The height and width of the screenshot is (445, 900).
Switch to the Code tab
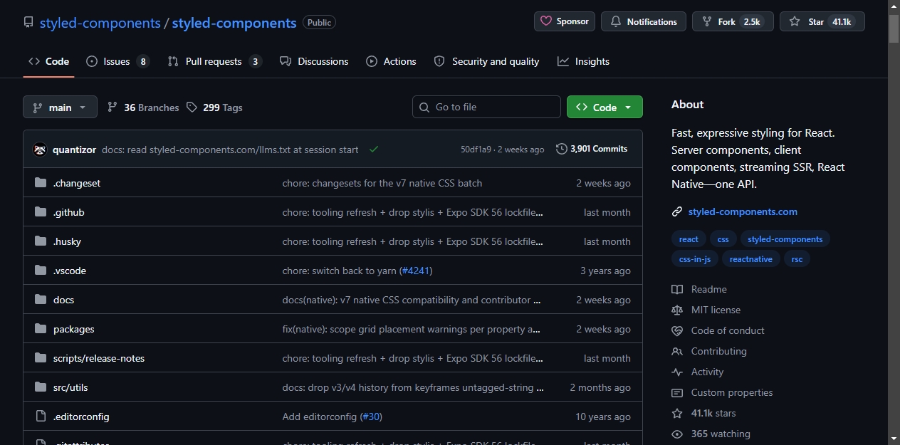(48, 61)
